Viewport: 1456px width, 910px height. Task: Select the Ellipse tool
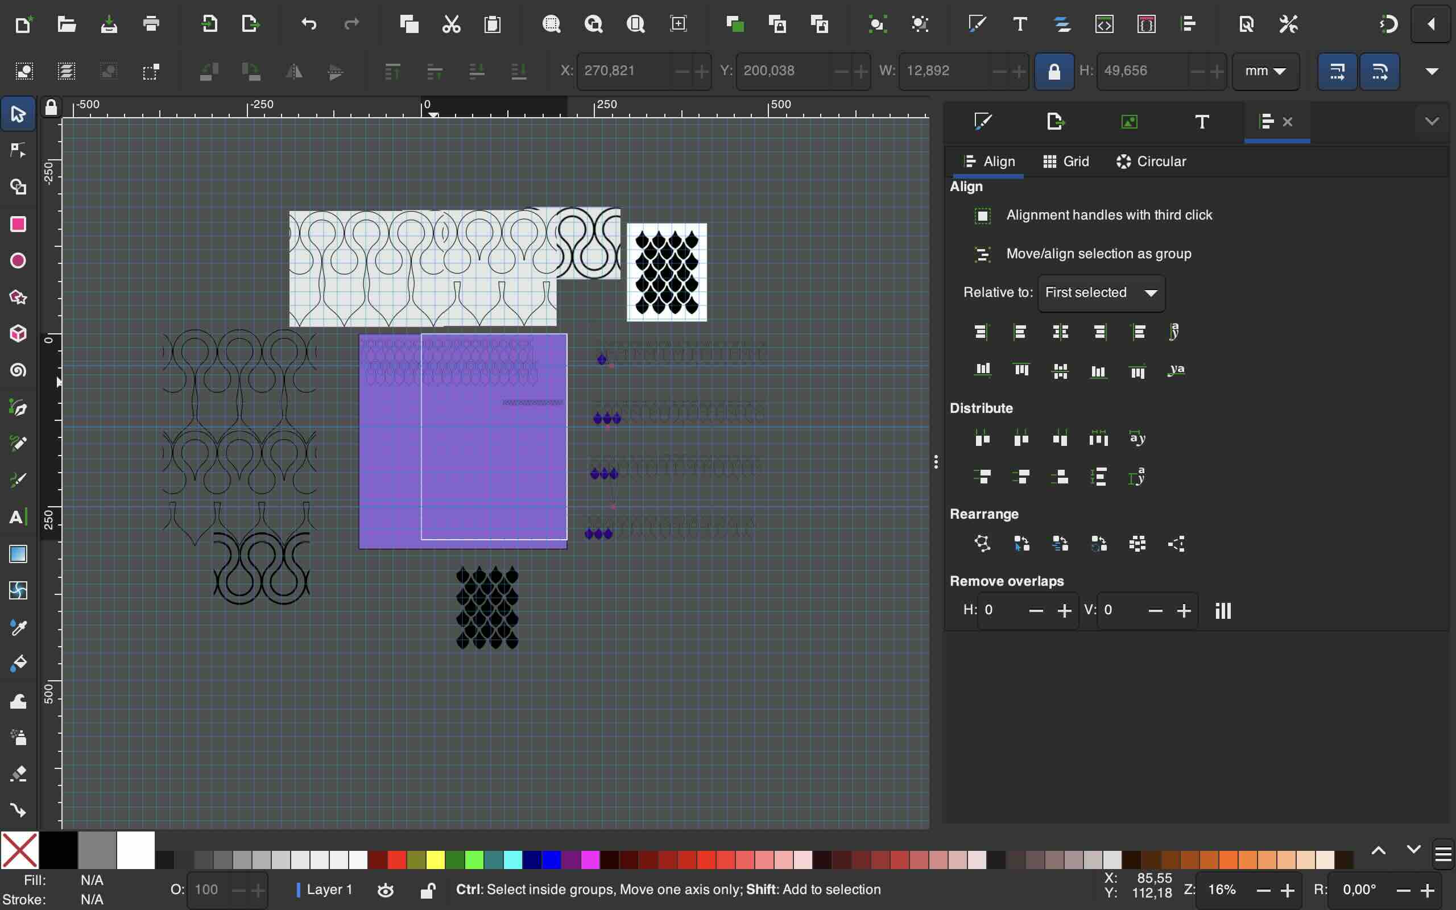(x=18, y=260)
